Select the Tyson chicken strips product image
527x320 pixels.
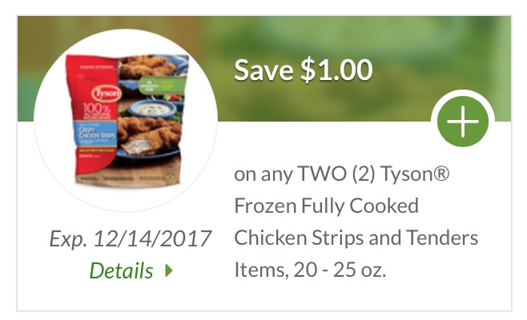click(x=127, y=120)
